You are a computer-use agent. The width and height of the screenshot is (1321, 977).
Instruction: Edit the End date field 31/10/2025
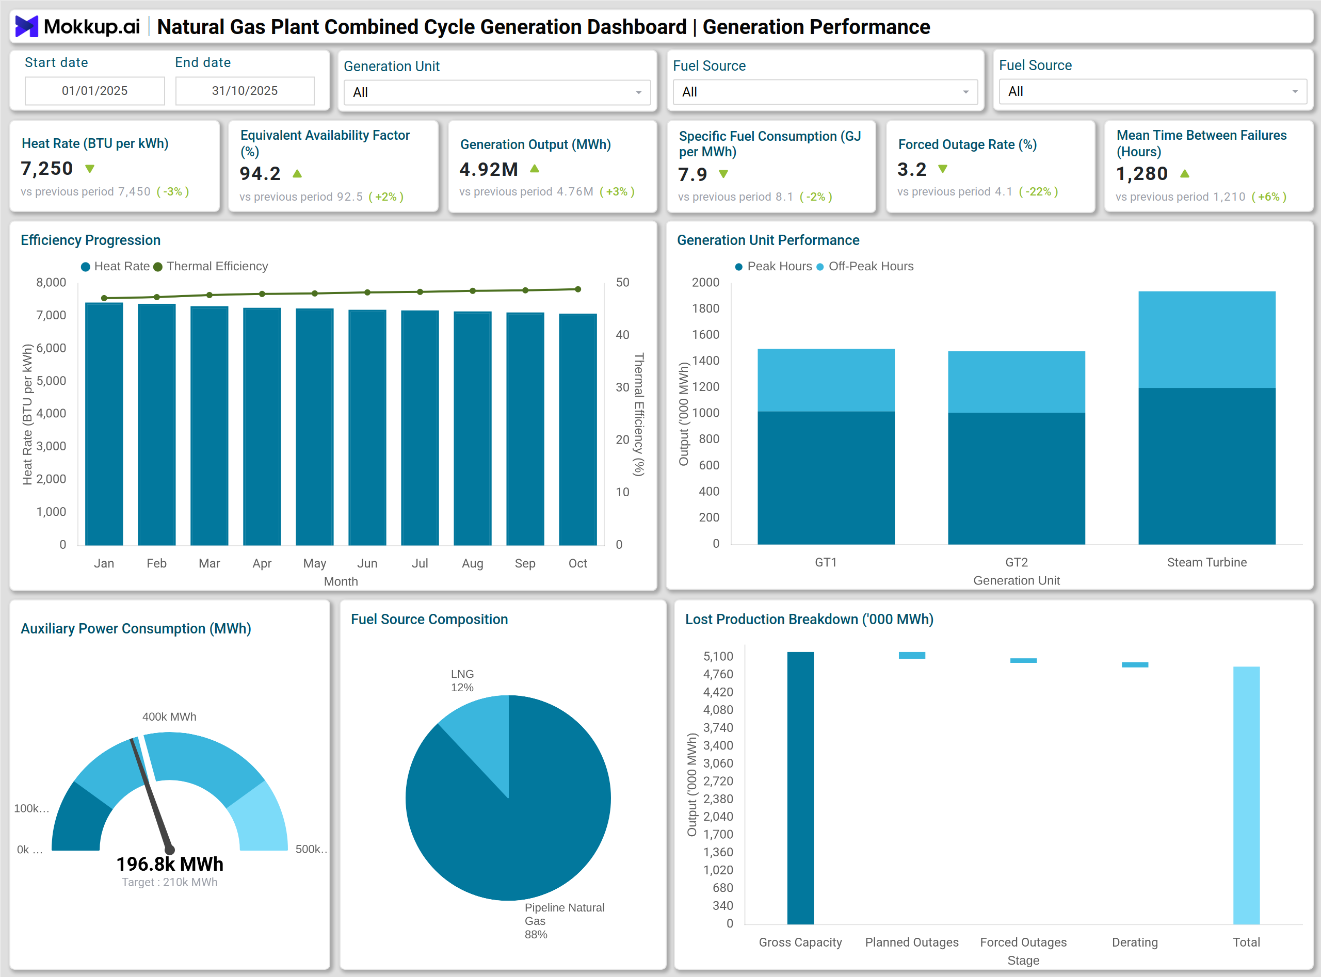245,90
